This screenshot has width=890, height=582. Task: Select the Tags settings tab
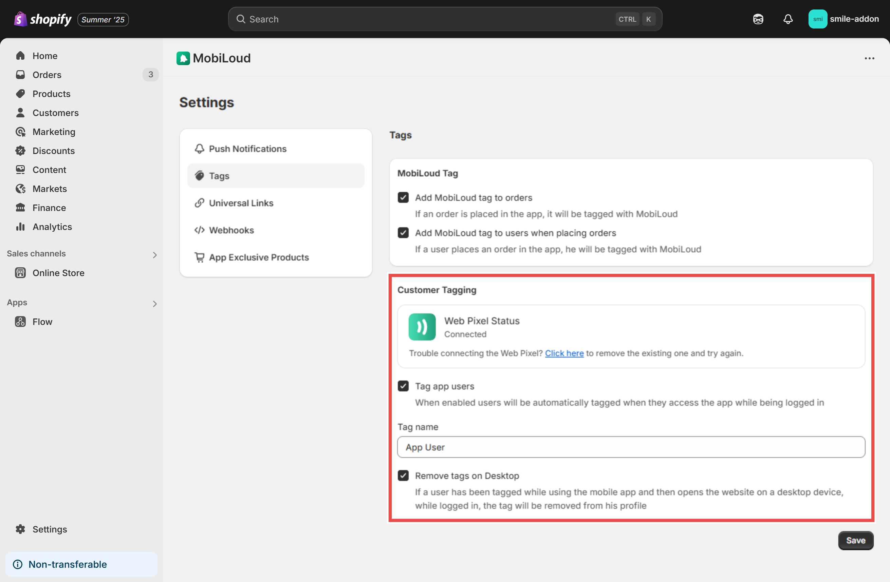(276, 176)
